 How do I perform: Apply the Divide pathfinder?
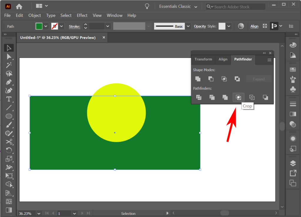click(199, 97)
